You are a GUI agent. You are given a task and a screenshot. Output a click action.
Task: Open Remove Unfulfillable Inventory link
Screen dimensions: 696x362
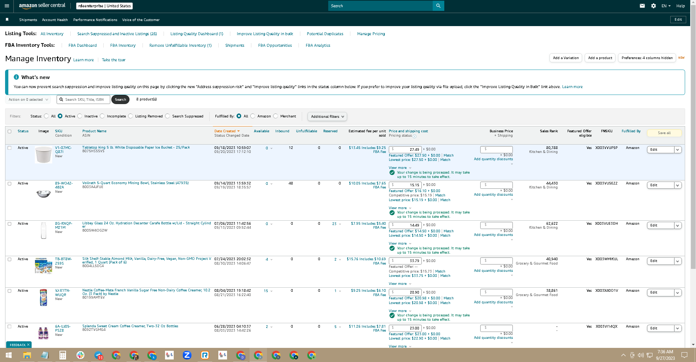tap(180, 45)
